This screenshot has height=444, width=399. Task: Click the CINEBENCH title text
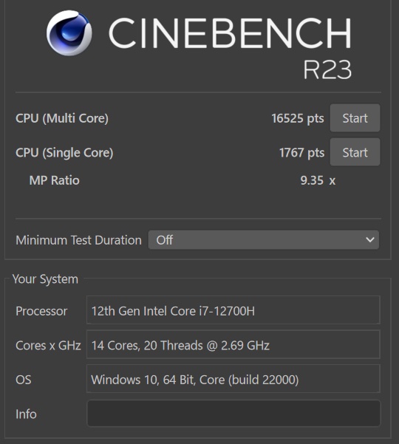pyautogui.click(x=230, y=33)
